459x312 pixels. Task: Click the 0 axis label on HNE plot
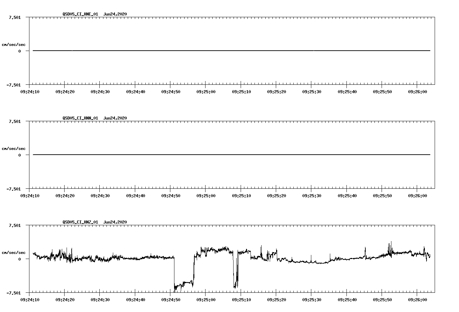pos(20,51)
